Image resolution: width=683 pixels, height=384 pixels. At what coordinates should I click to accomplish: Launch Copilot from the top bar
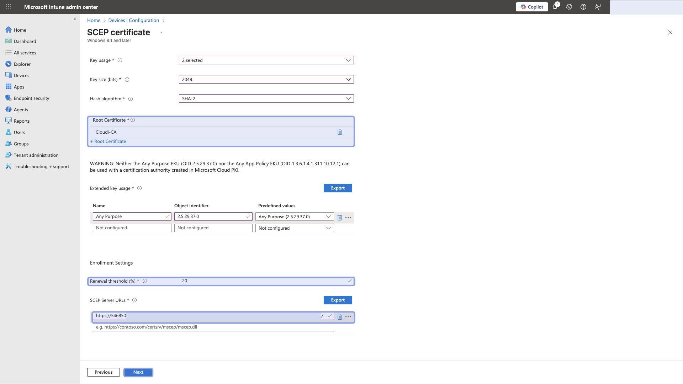click(531, 7)
